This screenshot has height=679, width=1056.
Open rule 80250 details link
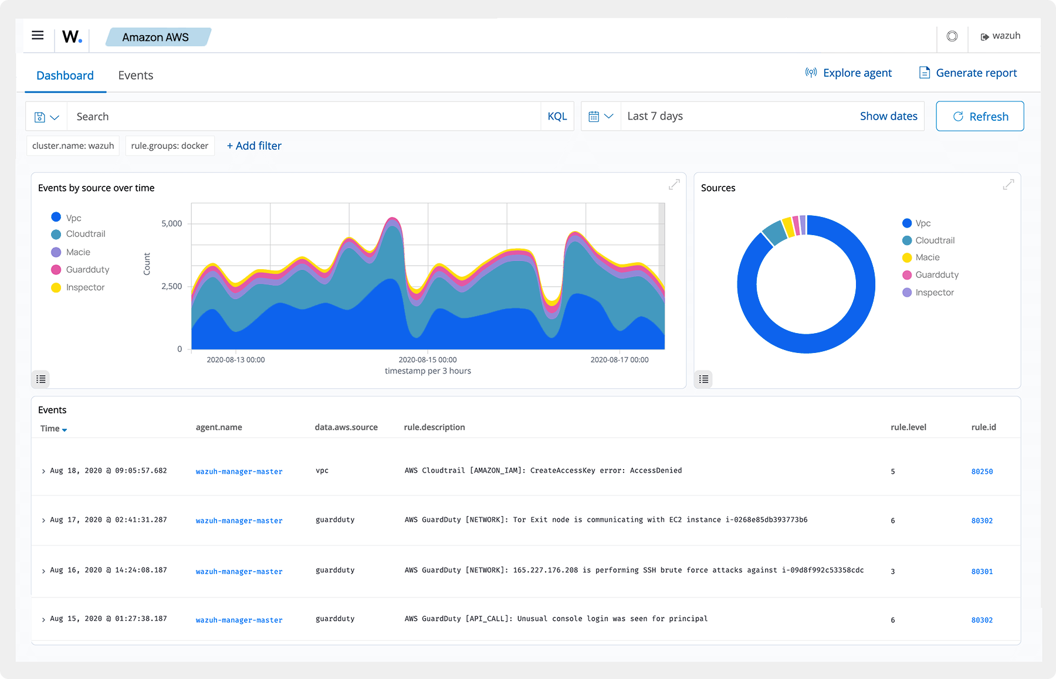pyautogui.click(x=982, y=471)
